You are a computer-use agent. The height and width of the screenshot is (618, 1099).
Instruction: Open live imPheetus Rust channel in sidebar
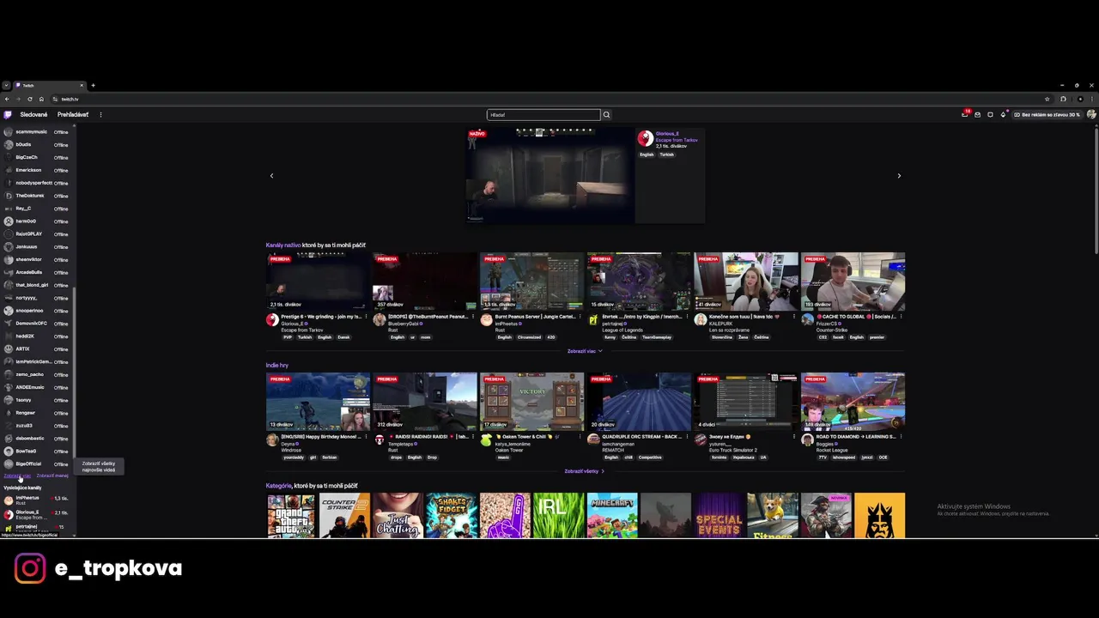37,500
